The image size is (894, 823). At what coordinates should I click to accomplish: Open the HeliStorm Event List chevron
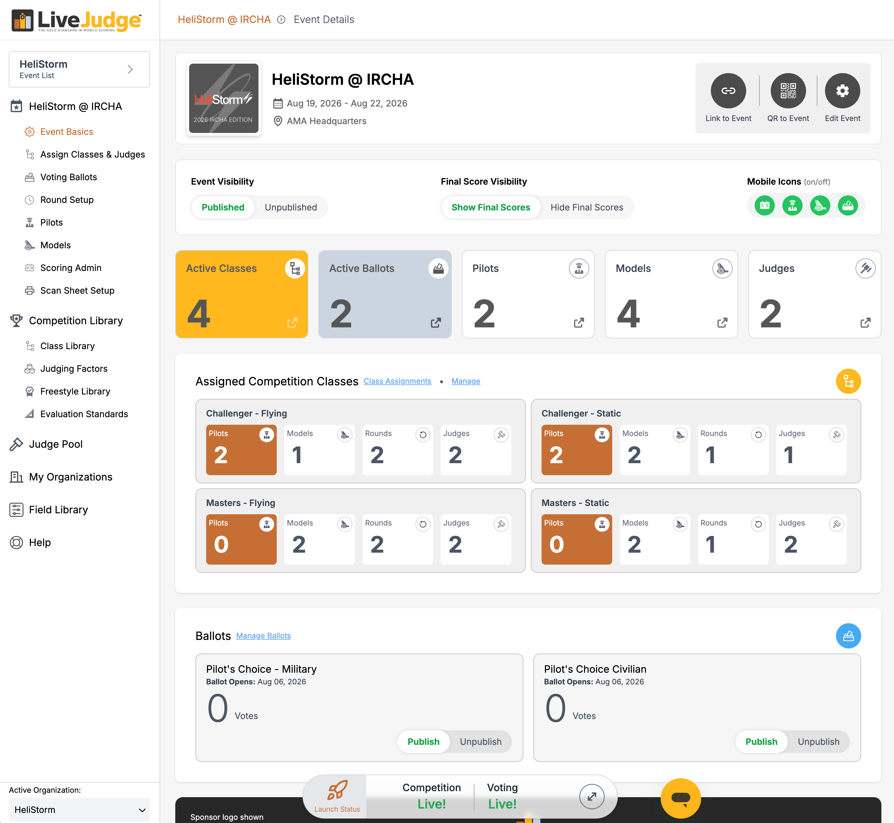(130, 69)
